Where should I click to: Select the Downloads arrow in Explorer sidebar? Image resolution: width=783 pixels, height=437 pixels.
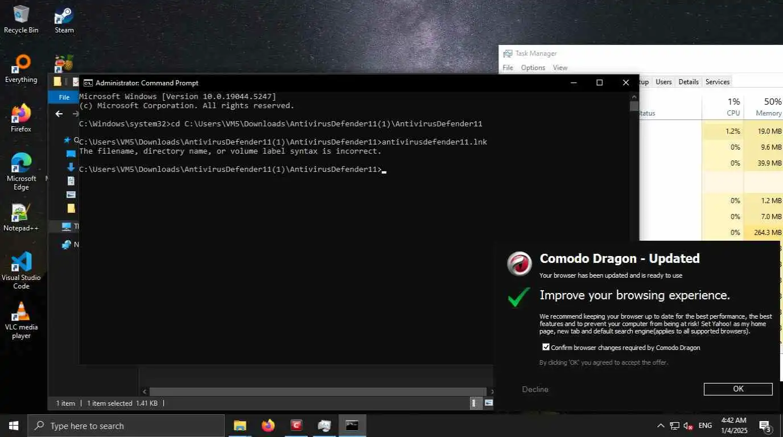pos(71,167)
